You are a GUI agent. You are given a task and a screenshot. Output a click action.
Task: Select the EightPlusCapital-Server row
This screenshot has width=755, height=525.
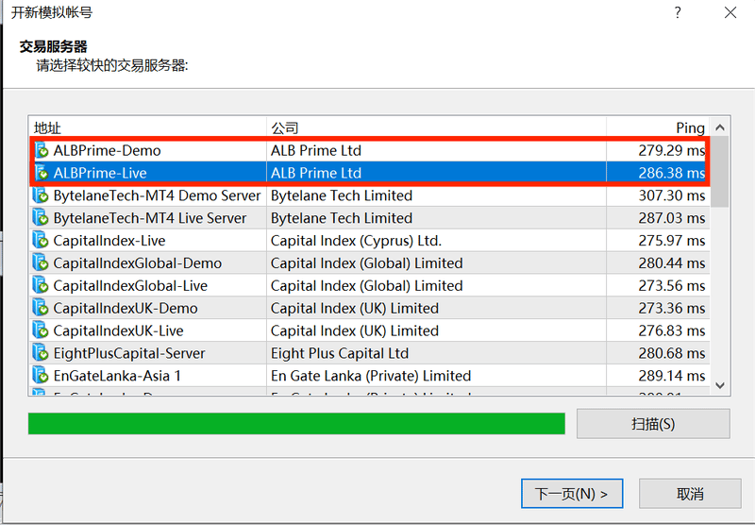click(369, 353)
